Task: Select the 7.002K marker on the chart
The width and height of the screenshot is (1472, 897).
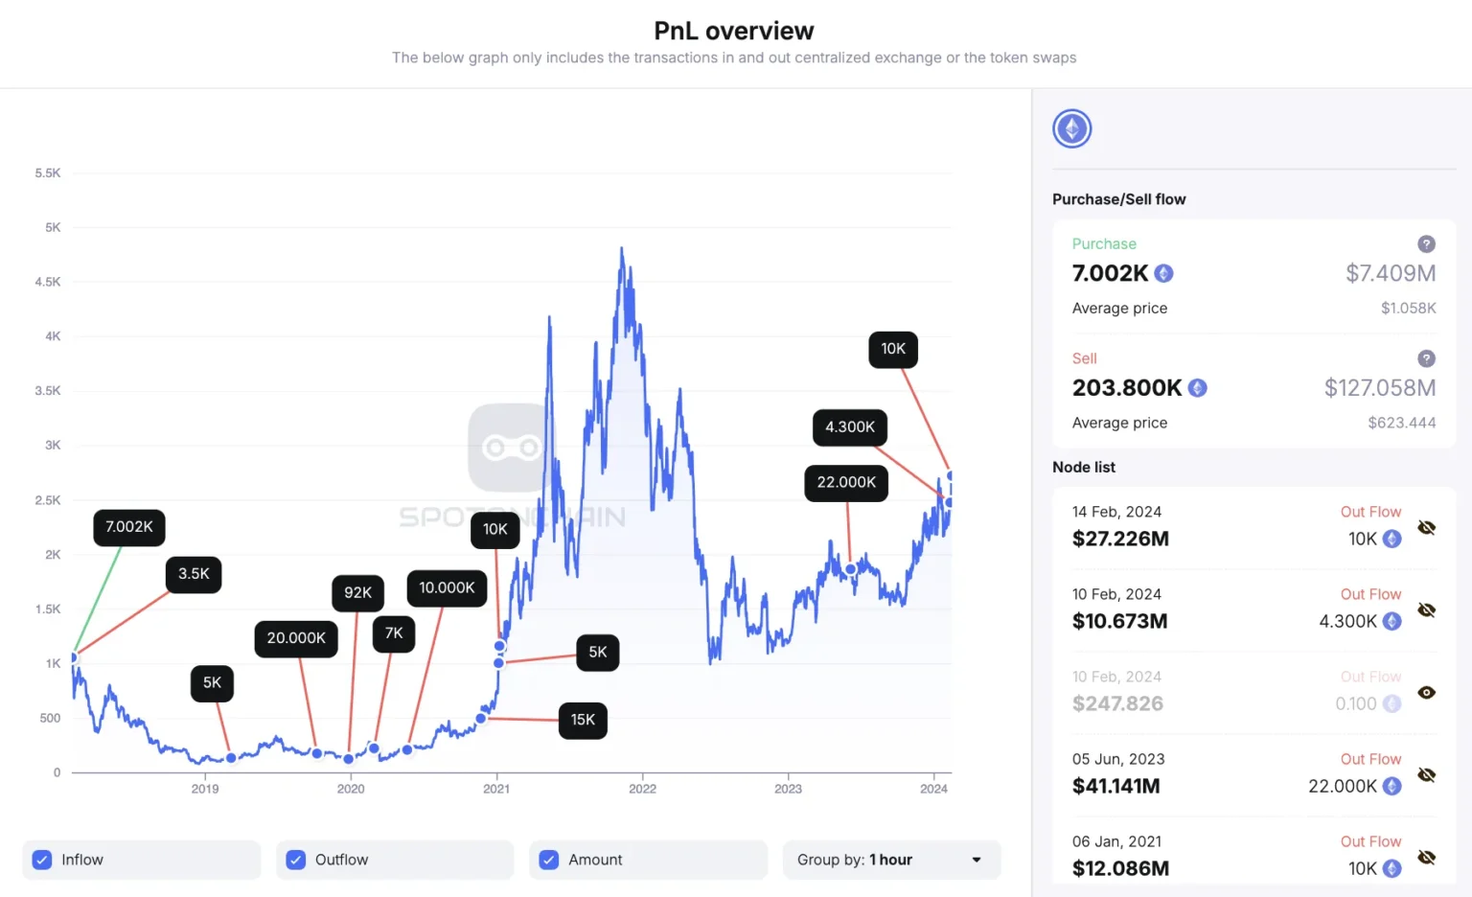Action: 128,527
